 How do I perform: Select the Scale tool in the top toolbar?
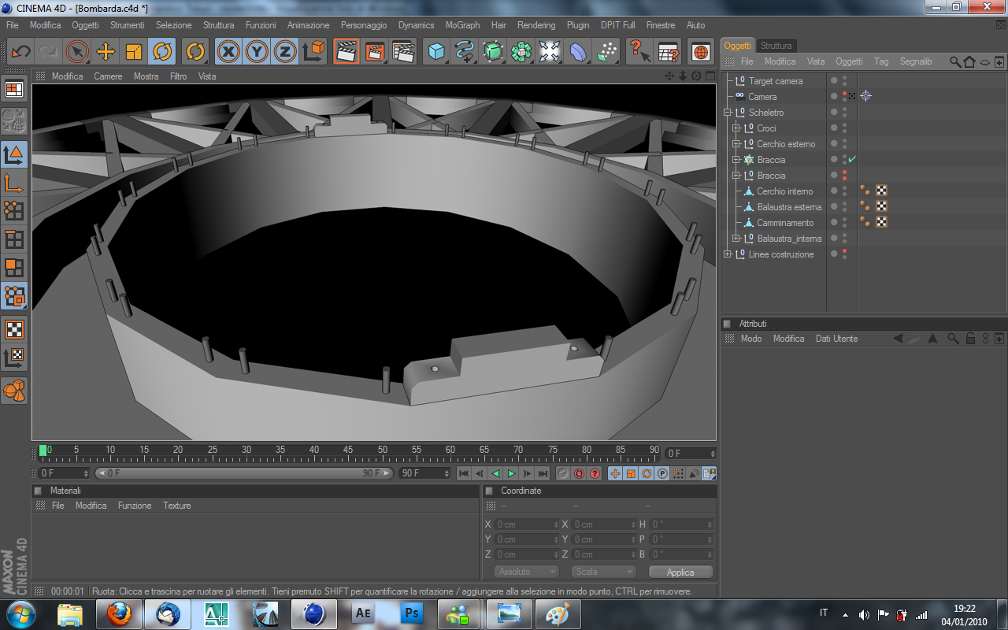click(x=134, y=52)
